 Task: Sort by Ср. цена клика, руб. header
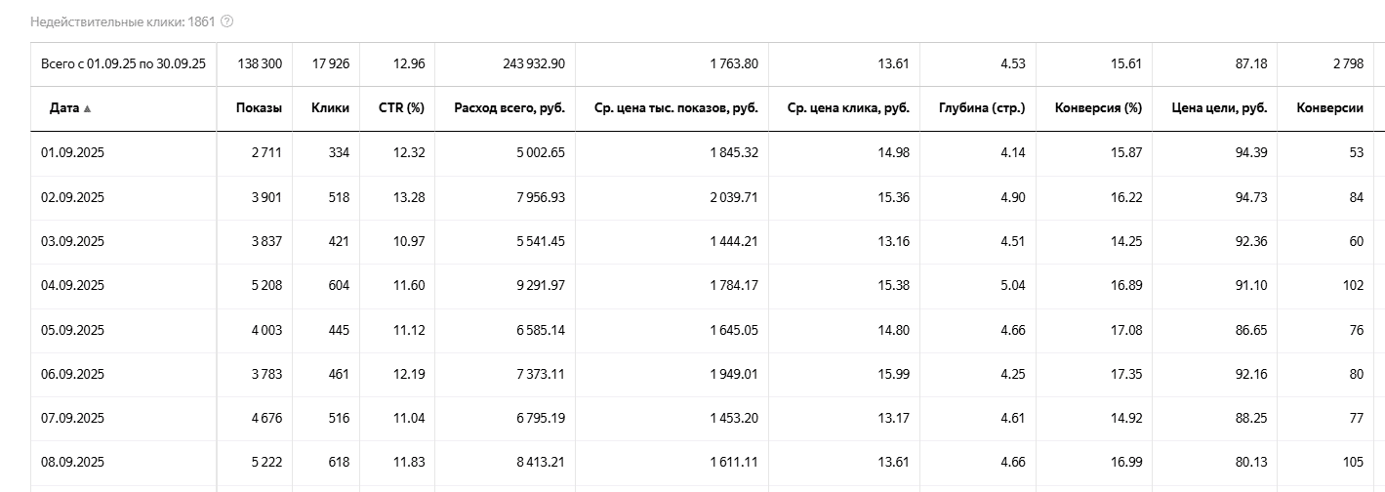(x=847, y=108)
